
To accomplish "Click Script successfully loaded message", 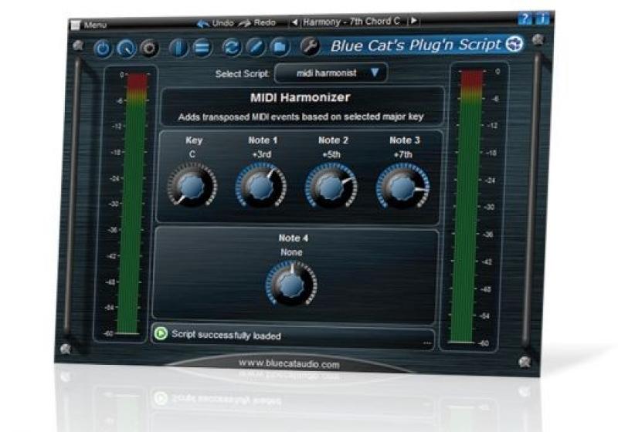I will point(226,336).
